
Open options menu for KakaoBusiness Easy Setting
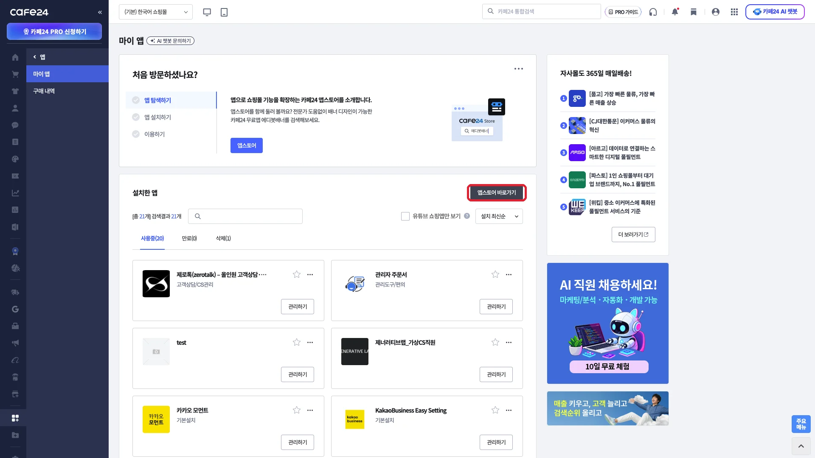click(509, 410)
